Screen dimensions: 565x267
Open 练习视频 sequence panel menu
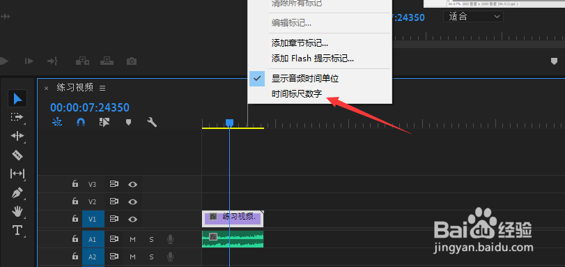pyautogui.click(x=102, y=88)
